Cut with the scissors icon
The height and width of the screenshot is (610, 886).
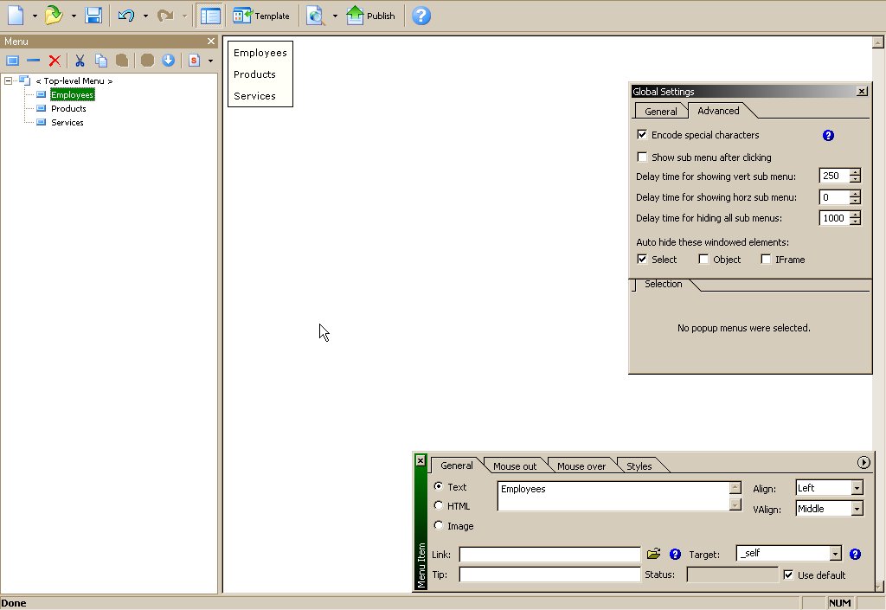point(80,61)
